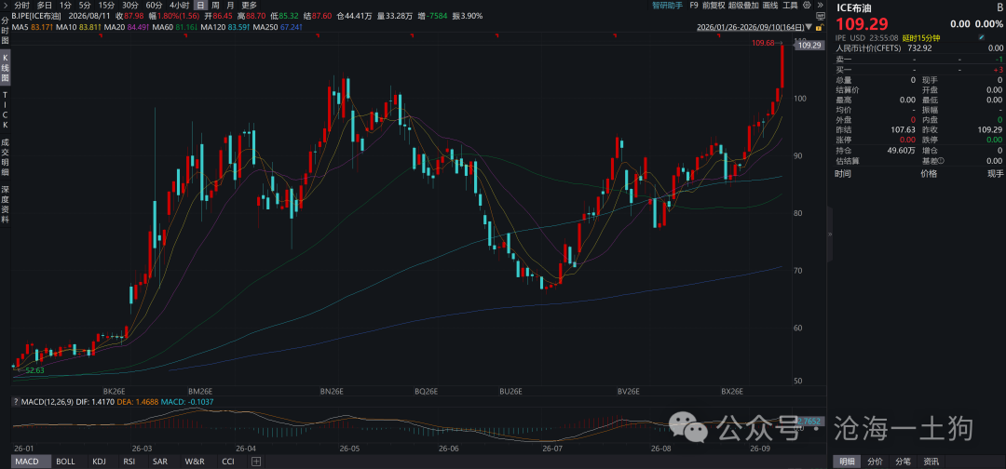The image size is (1006, 469).
Task: Add an indicator with the plus icon
Action: pos(256,462)
